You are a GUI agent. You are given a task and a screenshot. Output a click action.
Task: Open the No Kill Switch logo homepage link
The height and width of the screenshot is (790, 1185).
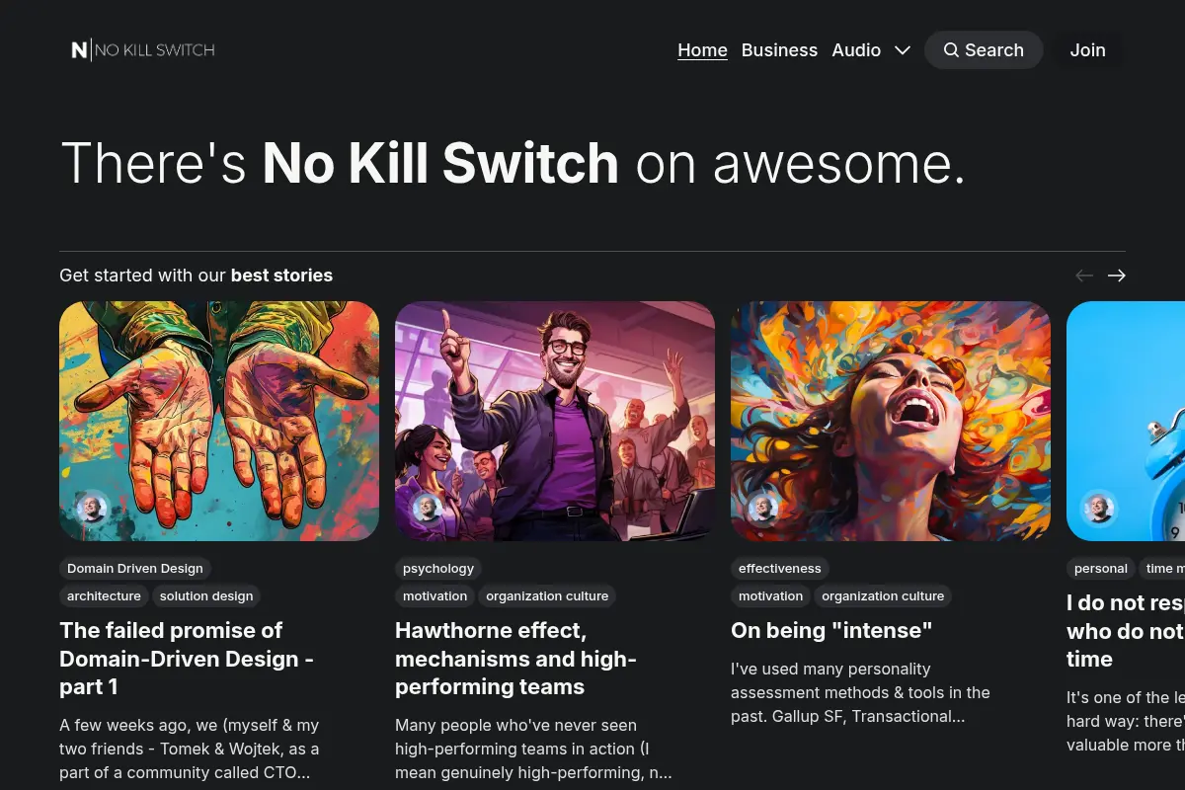pos(143,49)
